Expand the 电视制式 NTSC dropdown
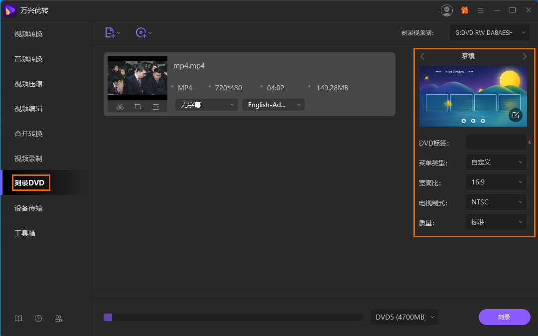538x336 pixels. pyautogui.click(x=496, y=202)
